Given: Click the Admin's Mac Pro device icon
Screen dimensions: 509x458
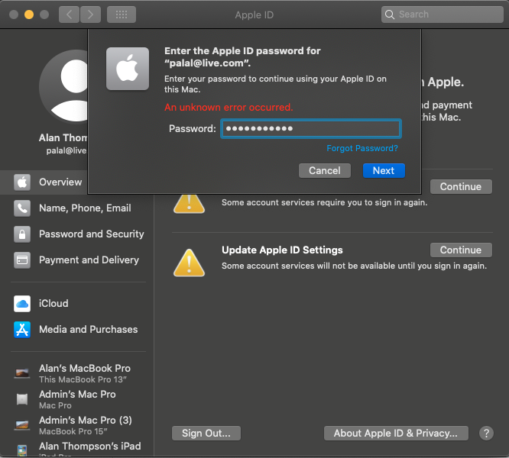Looking at the screenshot, I should (22, 399).
